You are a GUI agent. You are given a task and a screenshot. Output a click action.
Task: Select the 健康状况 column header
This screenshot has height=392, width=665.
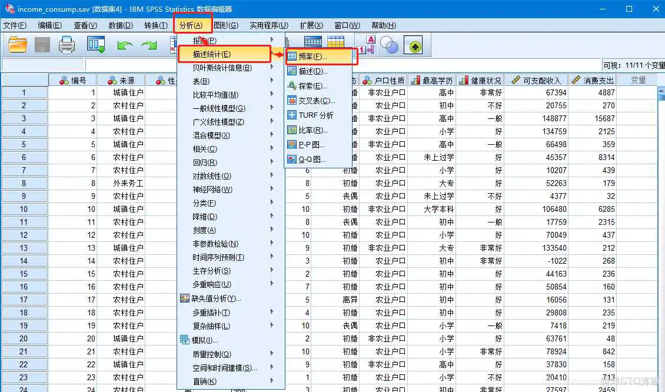tap(480, 80)
